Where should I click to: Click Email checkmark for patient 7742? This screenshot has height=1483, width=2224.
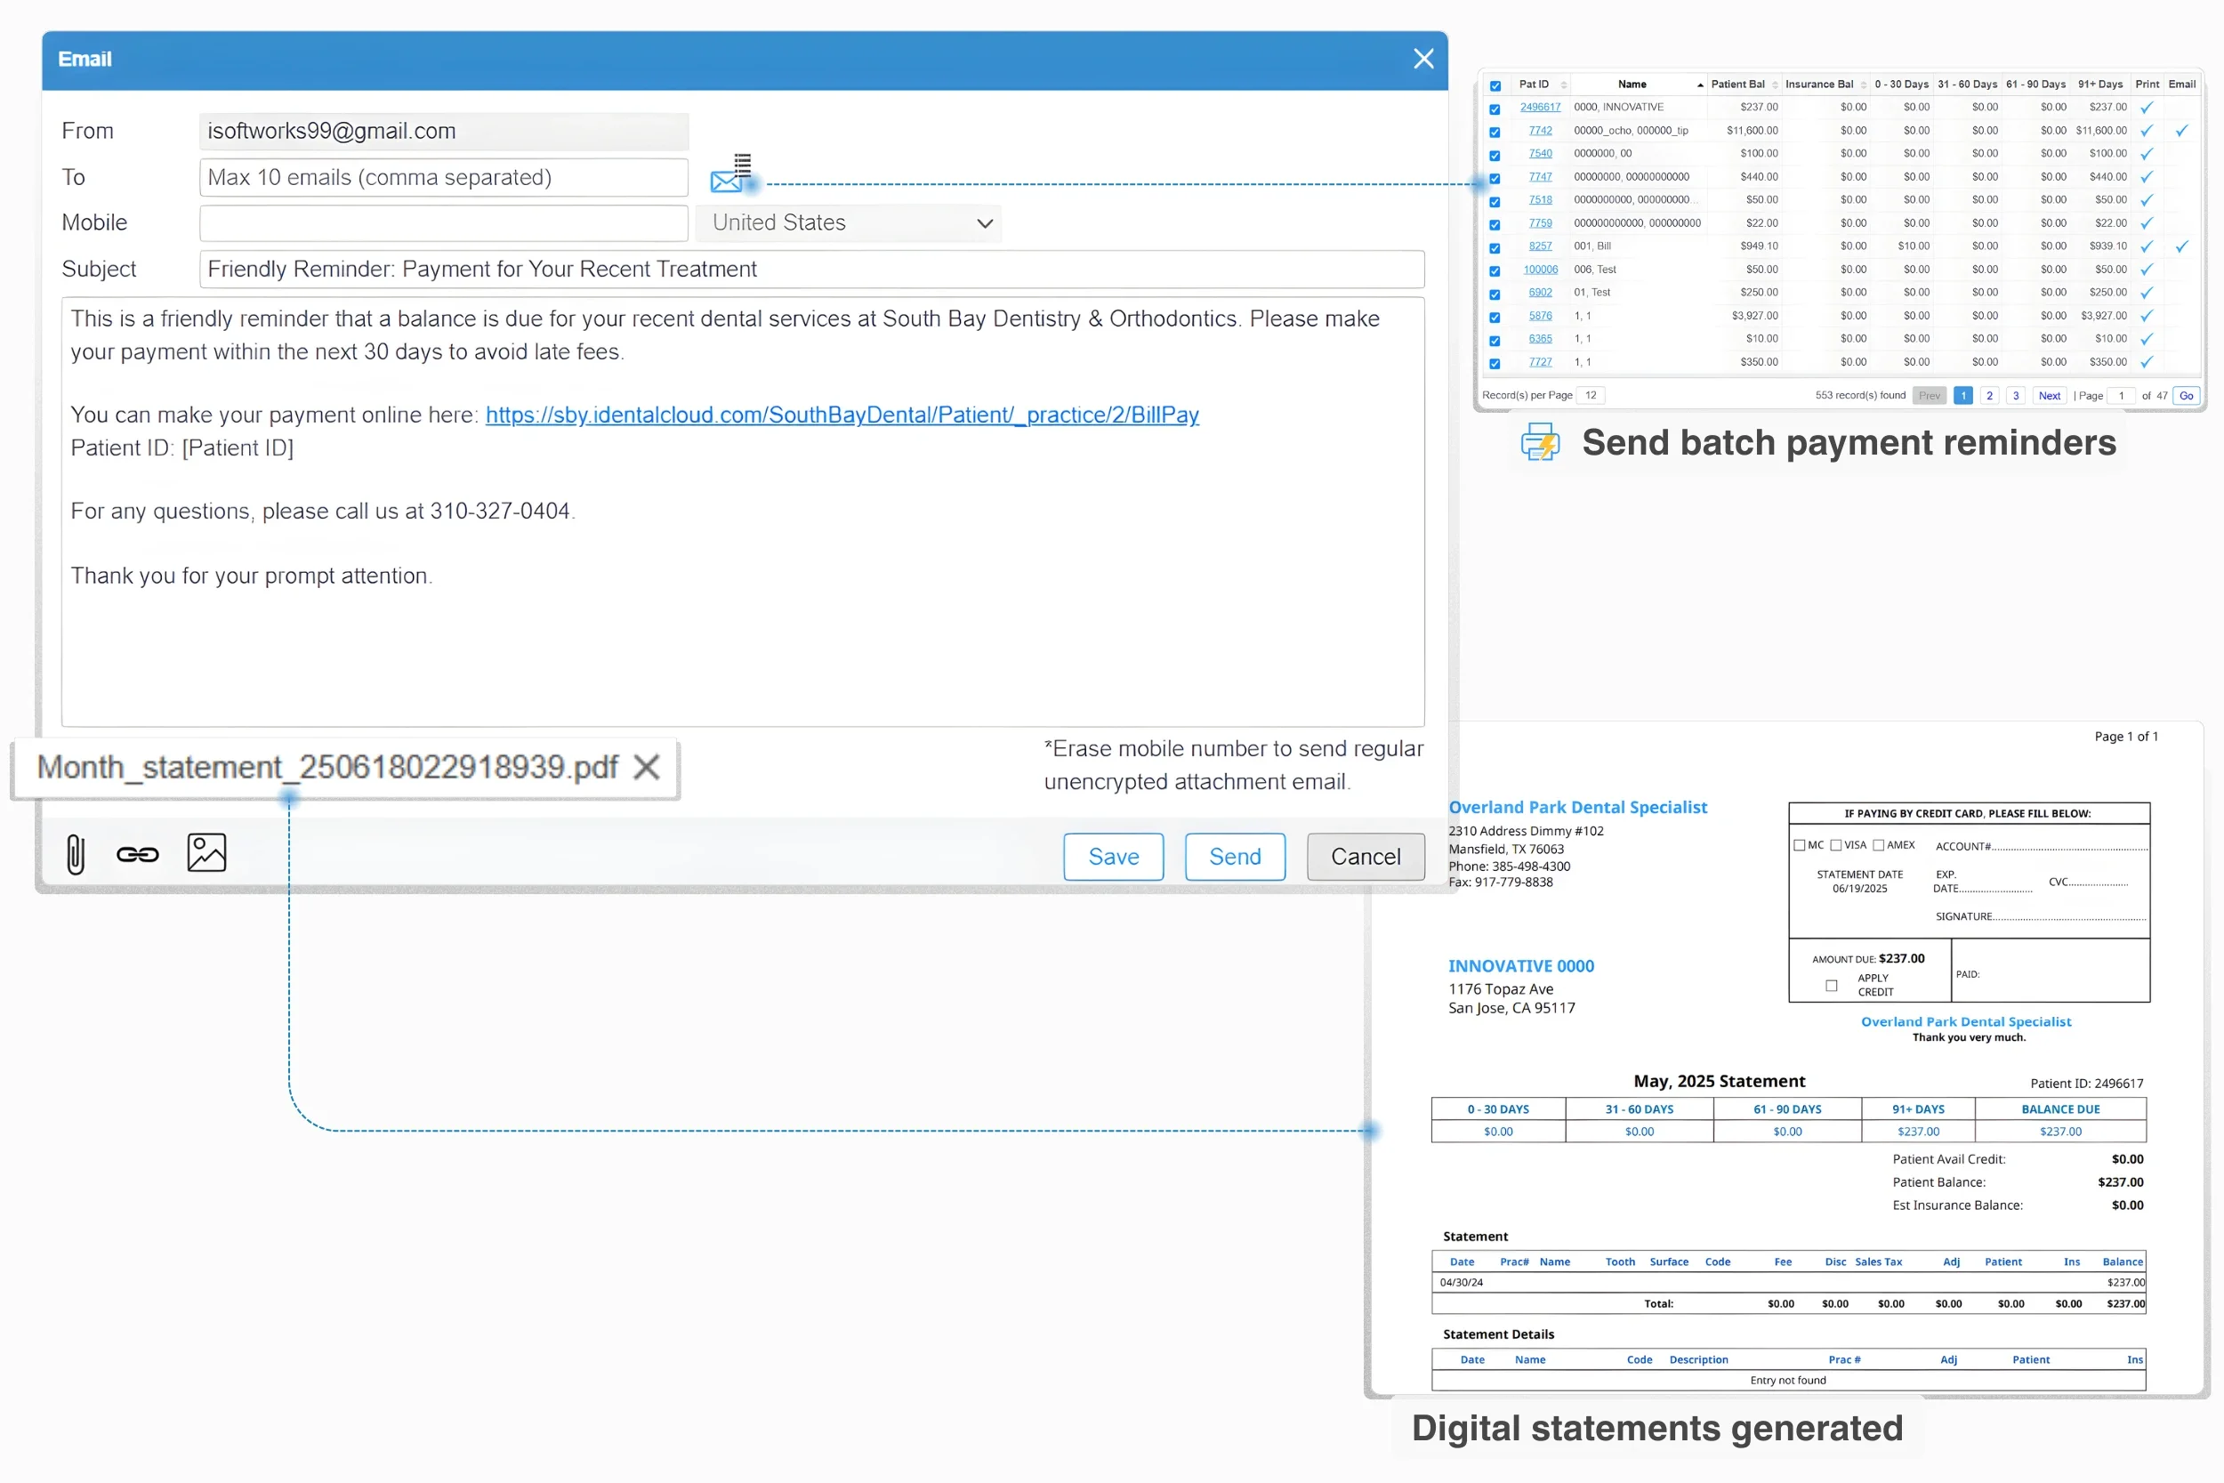pyautogui.click(x=2180, y=131)
